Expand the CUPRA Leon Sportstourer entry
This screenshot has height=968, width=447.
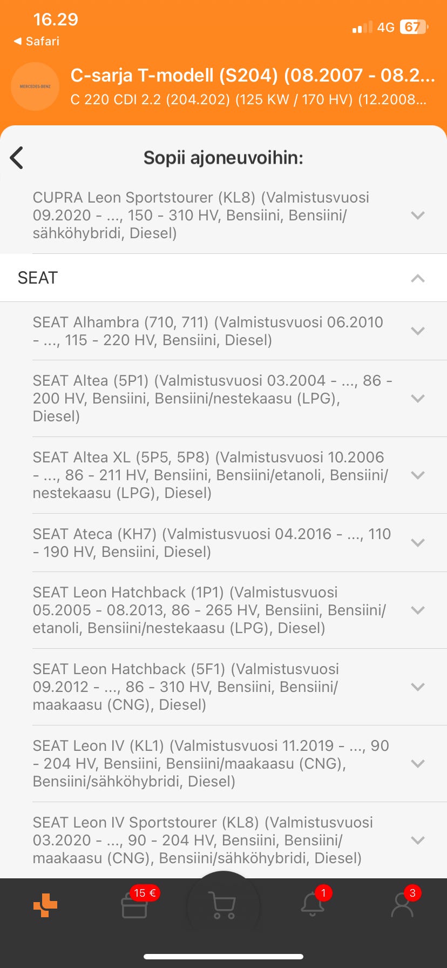tap(417, 216)
